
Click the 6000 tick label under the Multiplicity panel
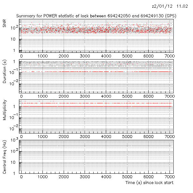[148, 136]
